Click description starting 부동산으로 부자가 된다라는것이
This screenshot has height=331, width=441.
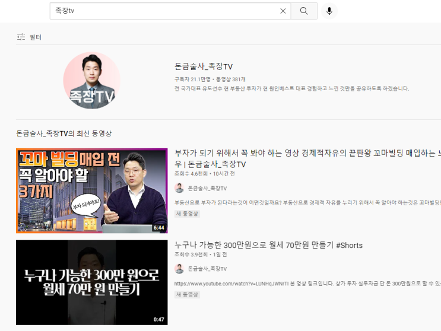[x=307, y=203]
